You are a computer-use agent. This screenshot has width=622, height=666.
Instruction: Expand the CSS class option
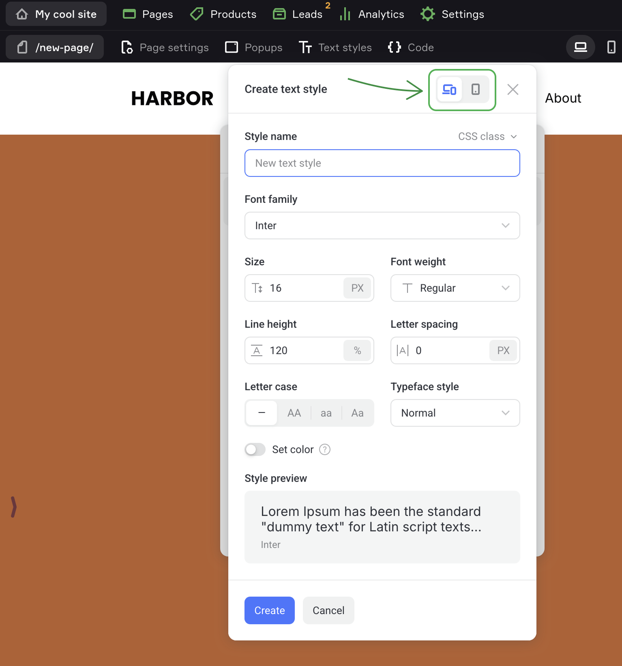pos(487,136)
